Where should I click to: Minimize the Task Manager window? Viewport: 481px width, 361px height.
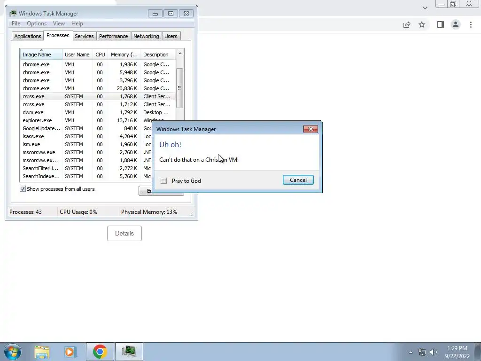coord(155,14)
